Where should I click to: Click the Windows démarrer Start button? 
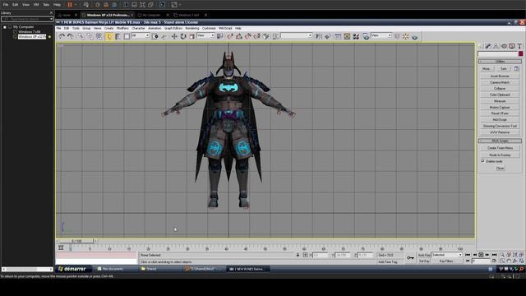click(x=72, y=269)
